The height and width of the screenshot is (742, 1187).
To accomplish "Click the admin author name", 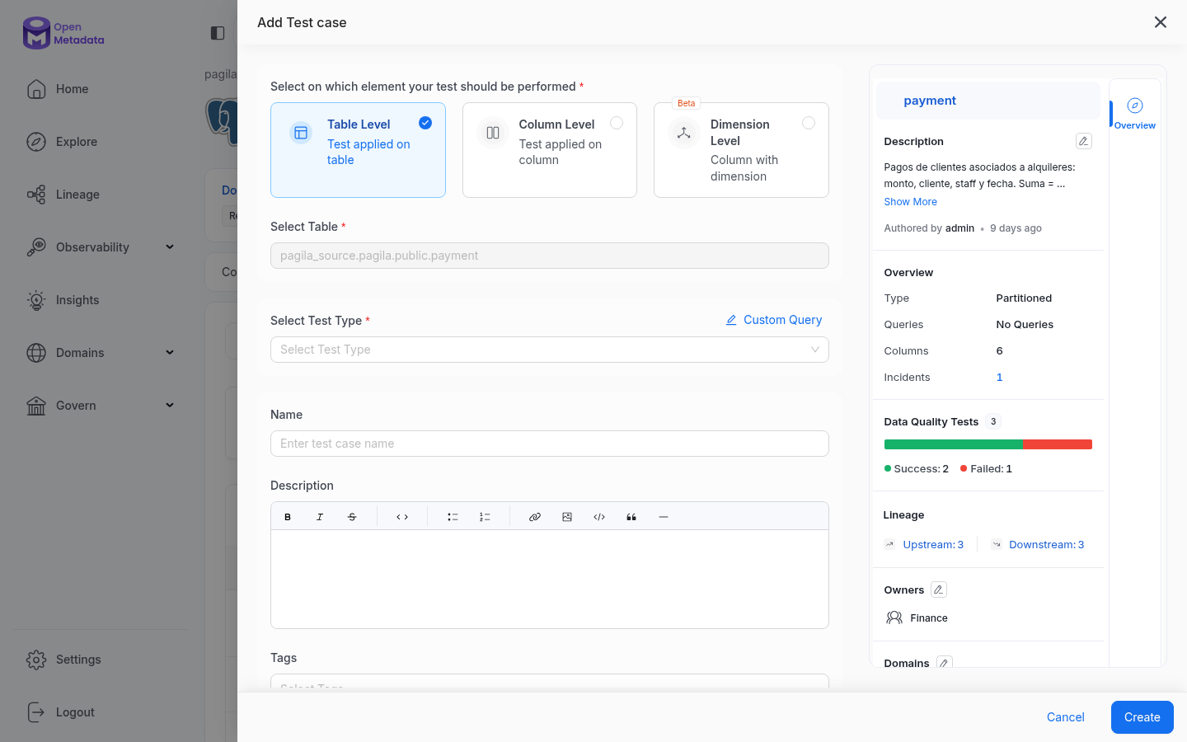I will (x=959, y=228).
